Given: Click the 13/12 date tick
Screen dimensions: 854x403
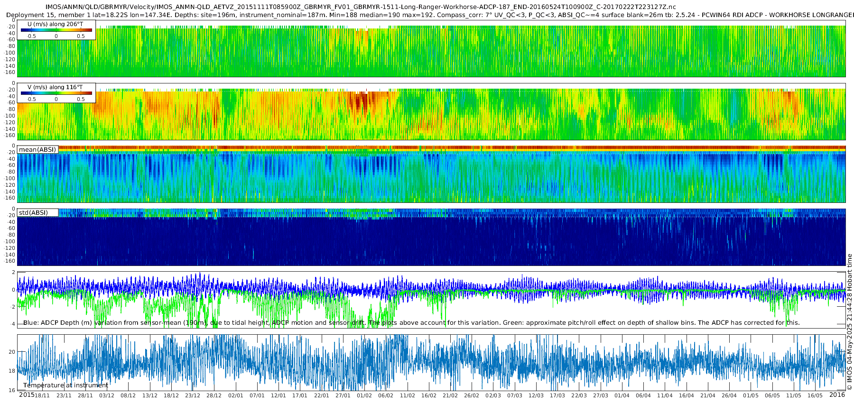Looking at the screenshot, I should pos(150,395).
